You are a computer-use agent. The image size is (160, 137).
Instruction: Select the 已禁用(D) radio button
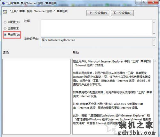pyautogui.click(x=5, y=35)
